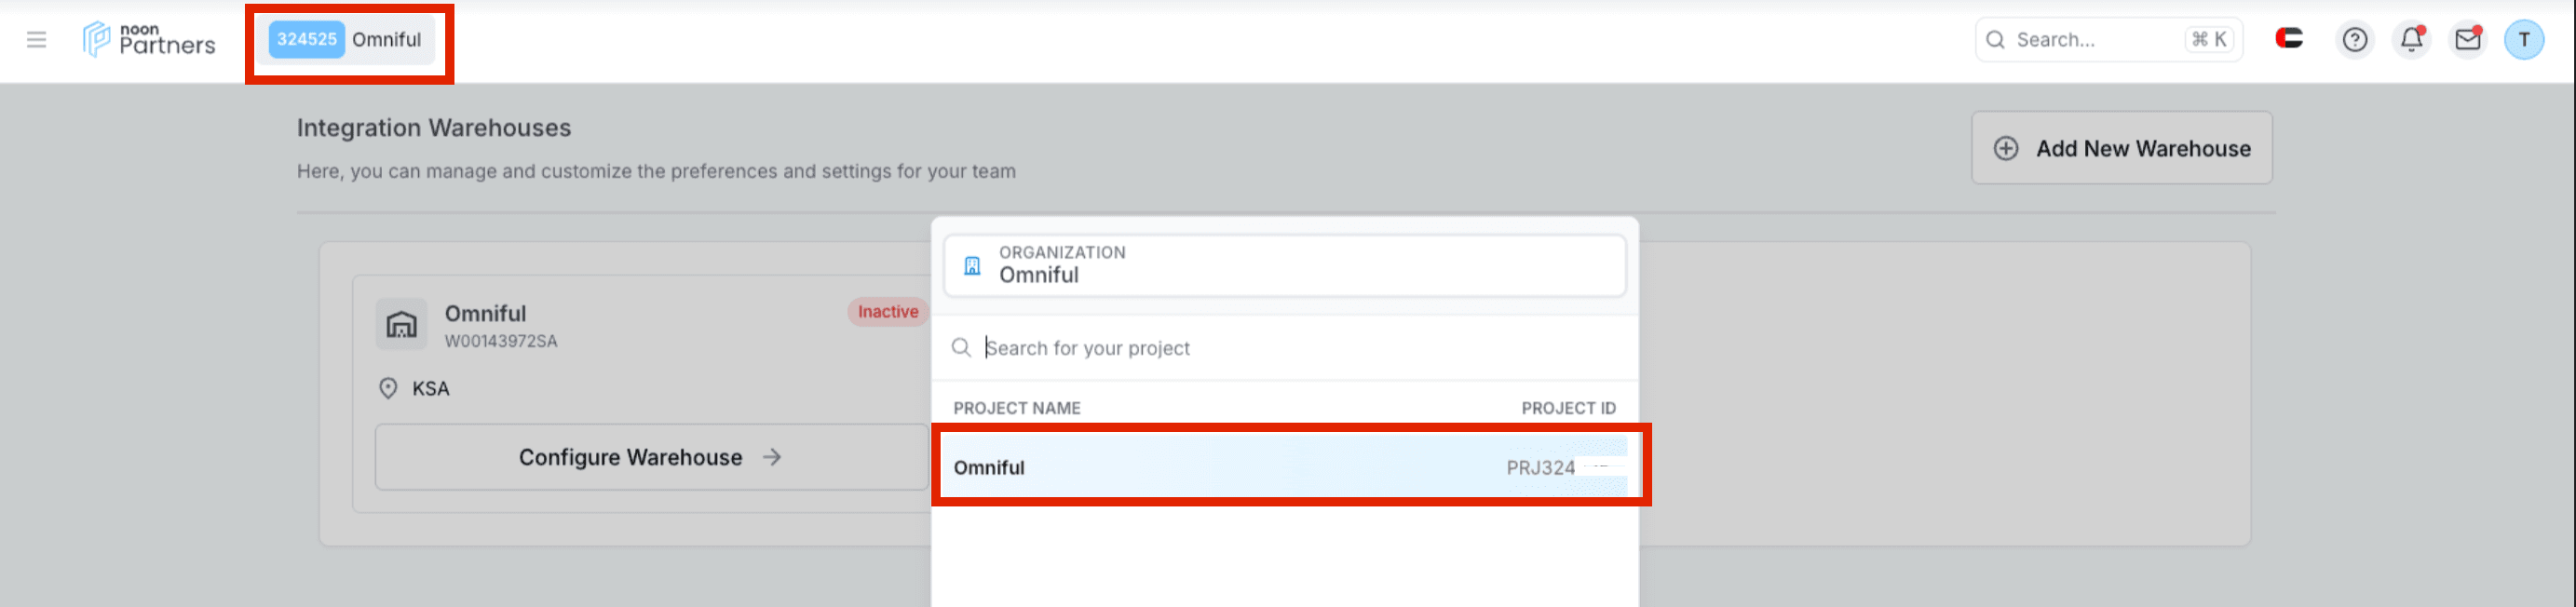Select the Omniful project row
The height and width of the screenshot is (607, 2576).
[1284, 467]
